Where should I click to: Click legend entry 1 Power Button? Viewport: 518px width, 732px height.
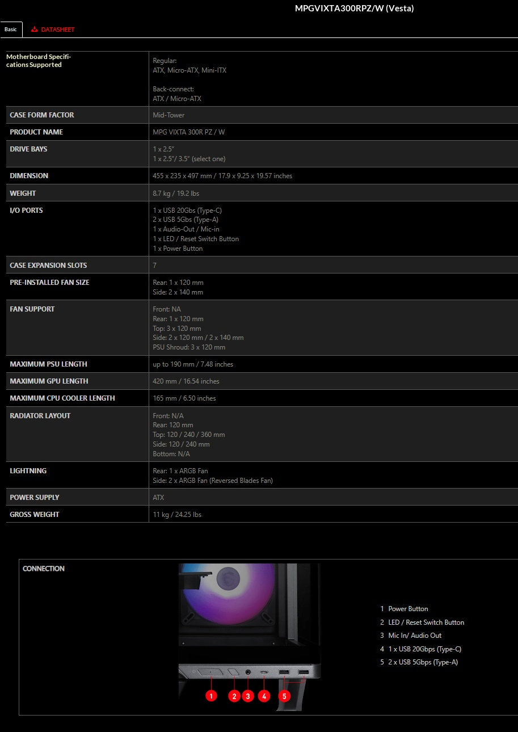coord(405,609)
